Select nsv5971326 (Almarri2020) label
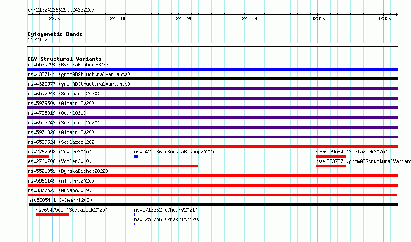 pyautogui.click(x=61, y=132)
